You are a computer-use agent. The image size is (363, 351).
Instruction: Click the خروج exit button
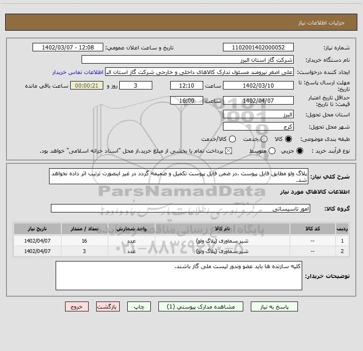[x=77, y=307]
